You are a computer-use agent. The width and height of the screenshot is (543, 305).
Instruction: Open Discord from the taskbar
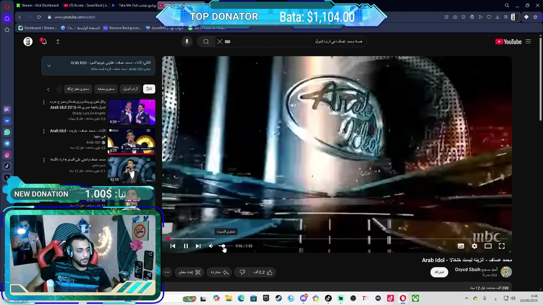tap(303, 299)
